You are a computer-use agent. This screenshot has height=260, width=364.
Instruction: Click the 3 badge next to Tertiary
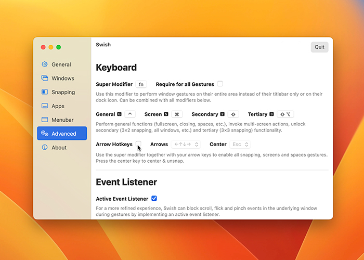tap(271, 114)
